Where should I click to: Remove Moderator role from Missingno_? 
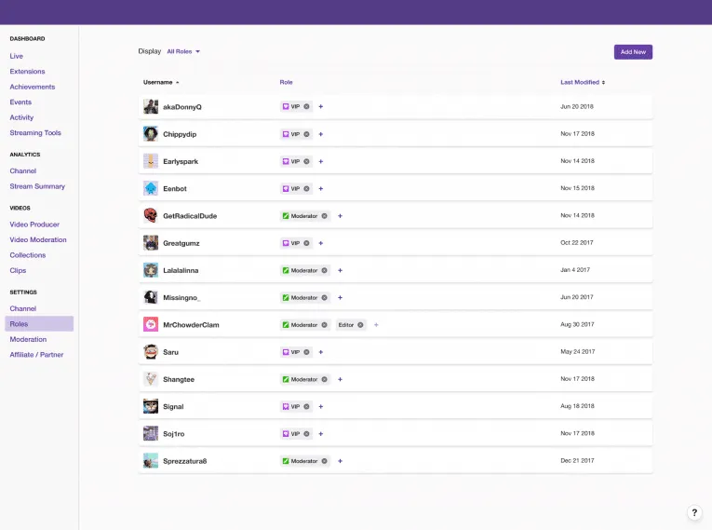tap(324, 298)
